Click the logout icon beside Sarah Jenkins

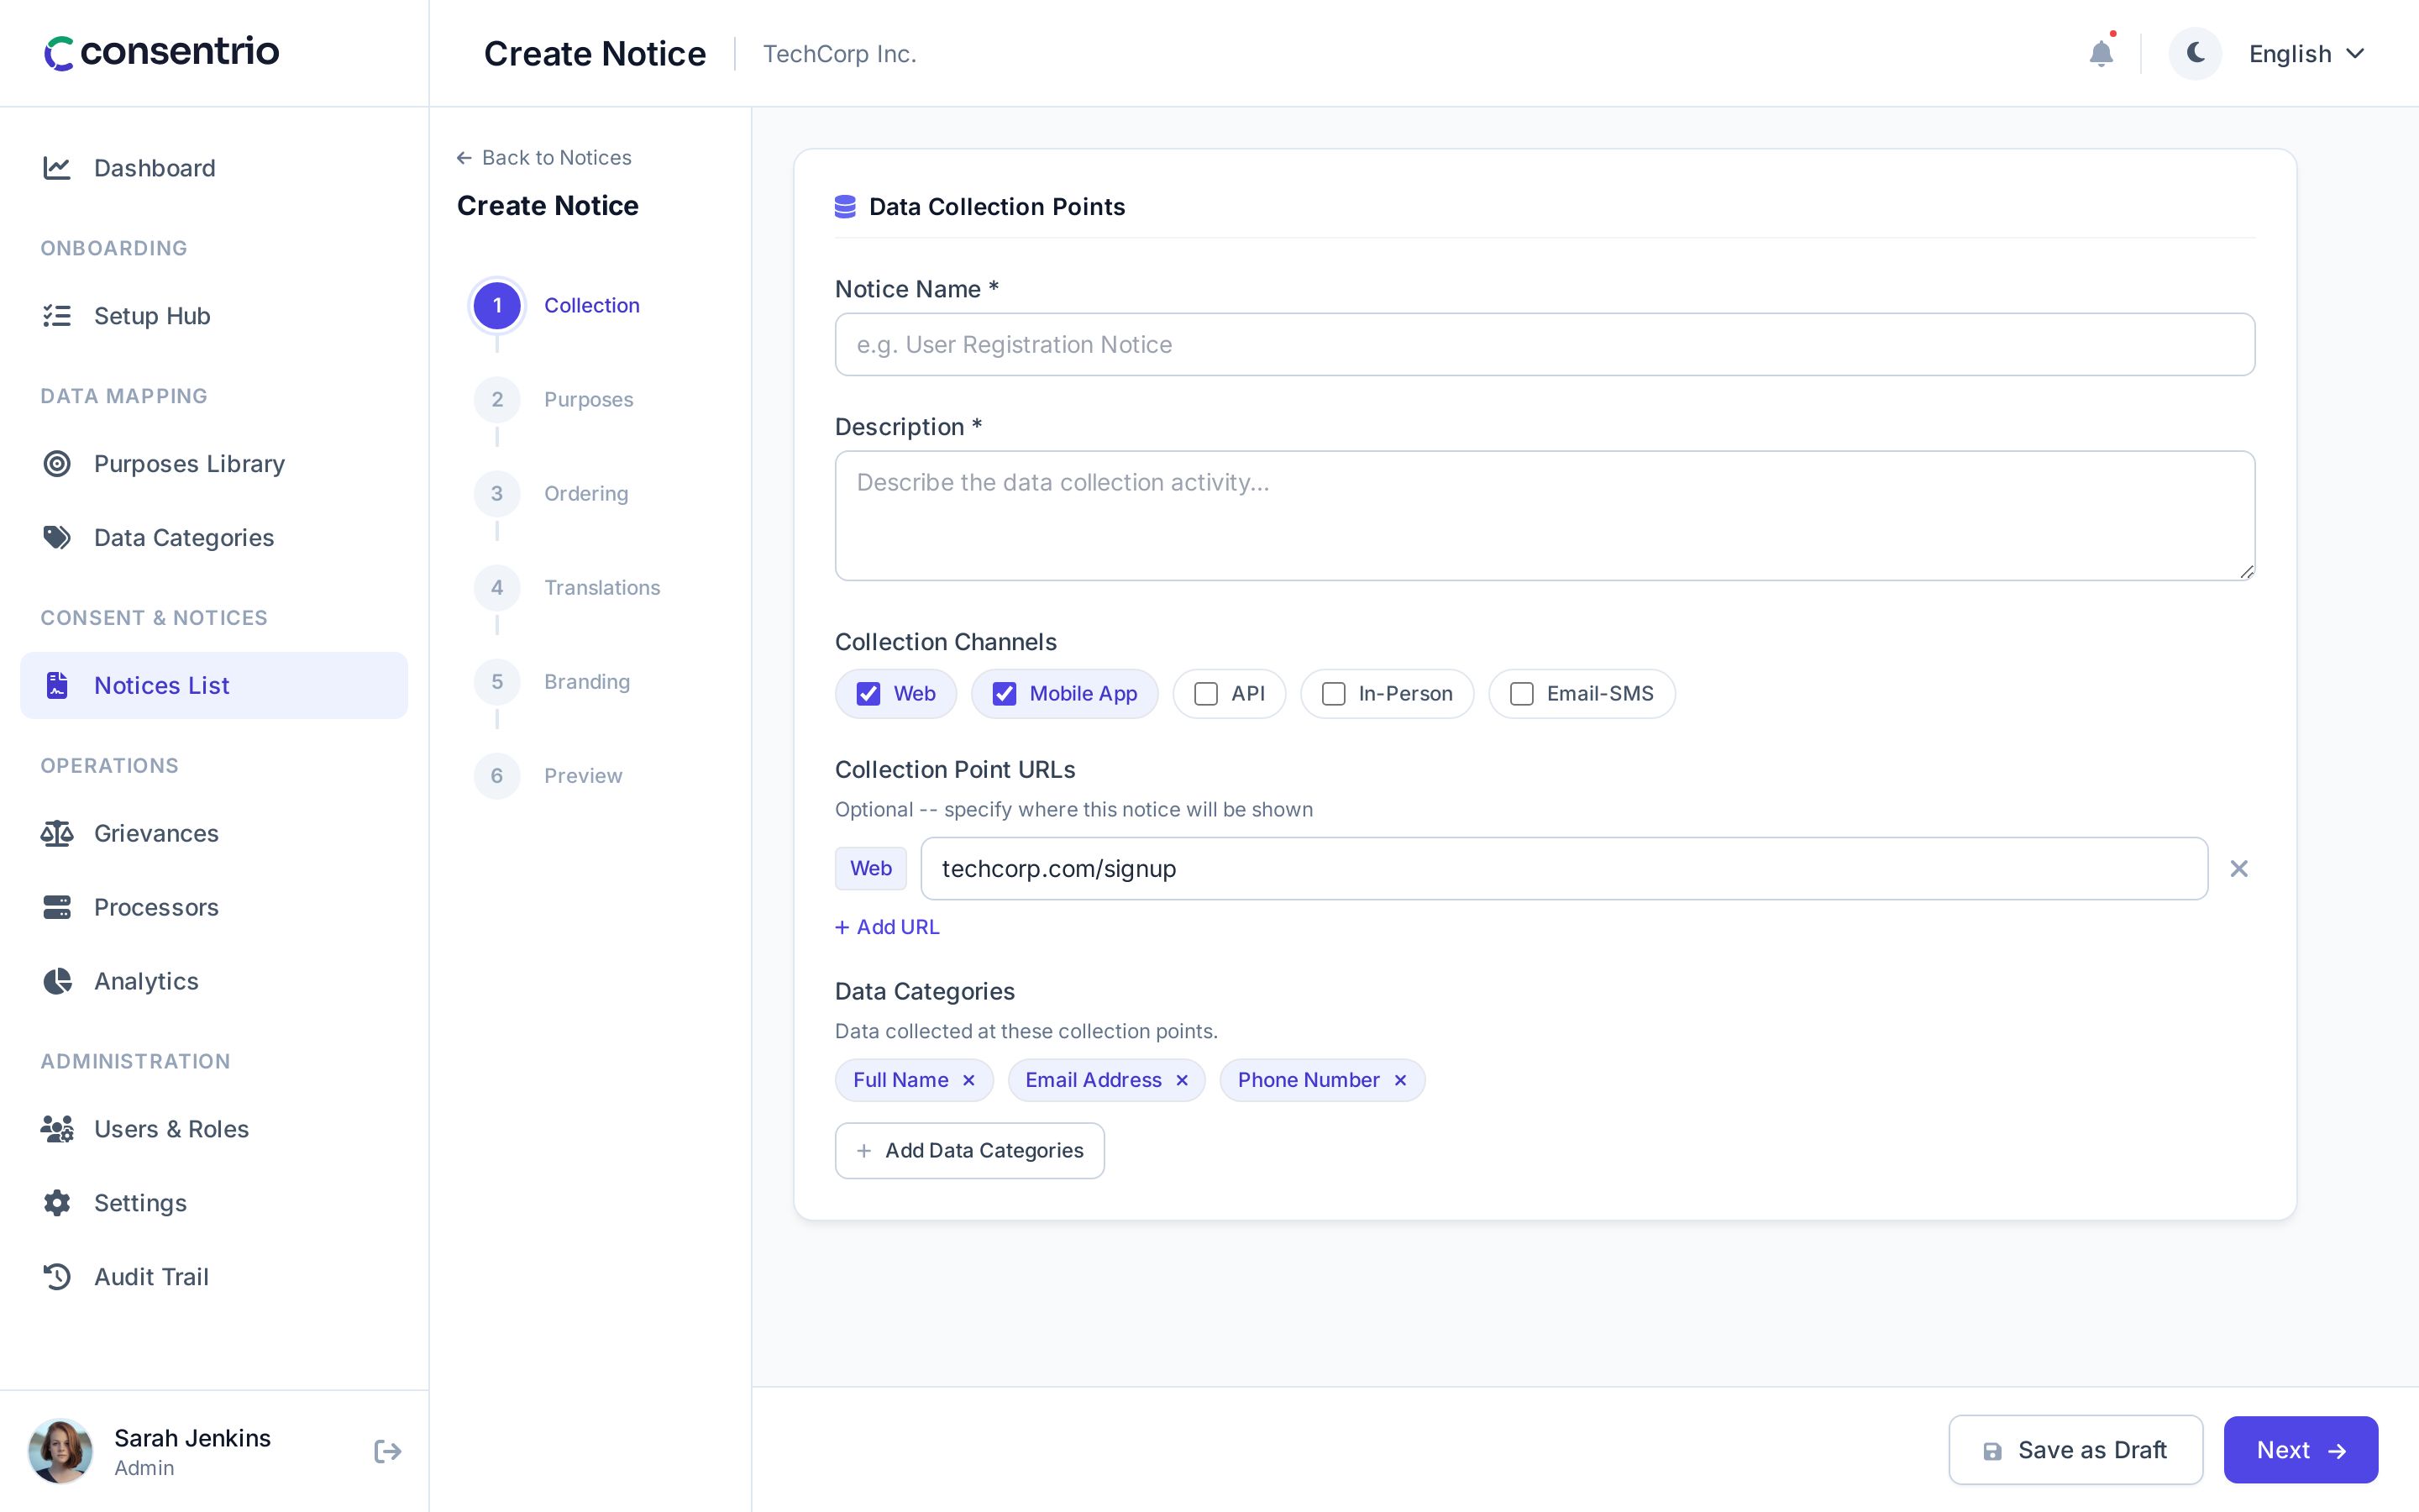pos(388,1451)
